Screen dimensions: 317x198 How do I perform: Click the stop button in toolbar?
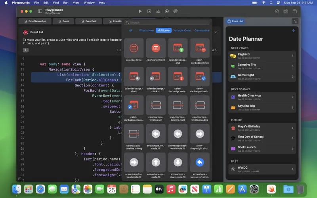point(149,11)
